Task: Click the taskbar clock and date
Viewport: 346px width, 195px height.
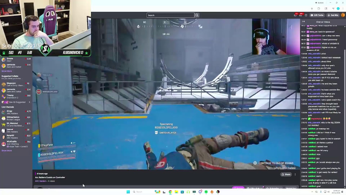Action: [337, 192]
